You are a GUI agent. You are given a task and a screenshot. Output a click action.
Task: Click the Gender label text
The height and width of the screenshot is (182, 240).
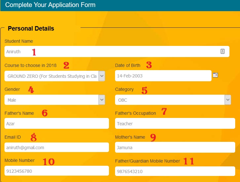pos(12,89)
